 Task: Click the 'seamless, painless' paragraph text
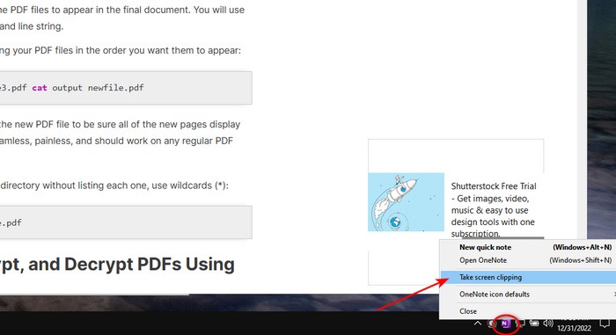[x=121, y=133]
